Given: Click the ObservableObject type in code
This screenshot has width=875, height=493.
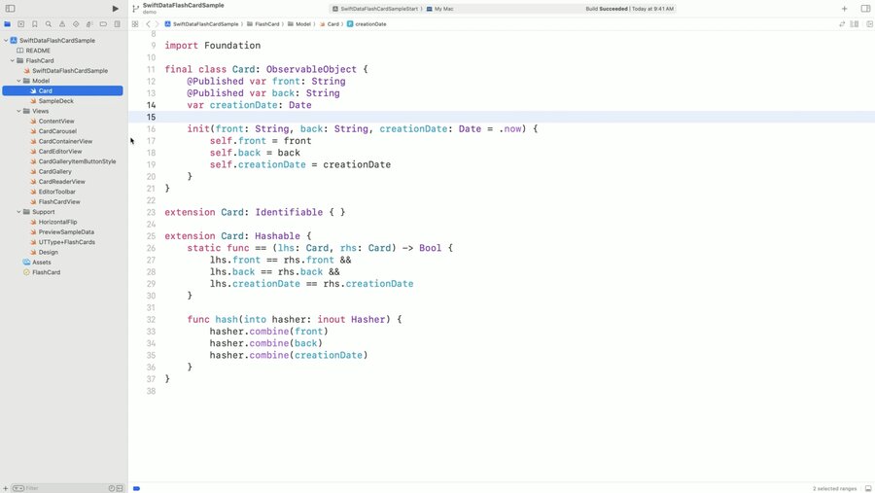Looking at the screenshot, I should coord(311,69).
